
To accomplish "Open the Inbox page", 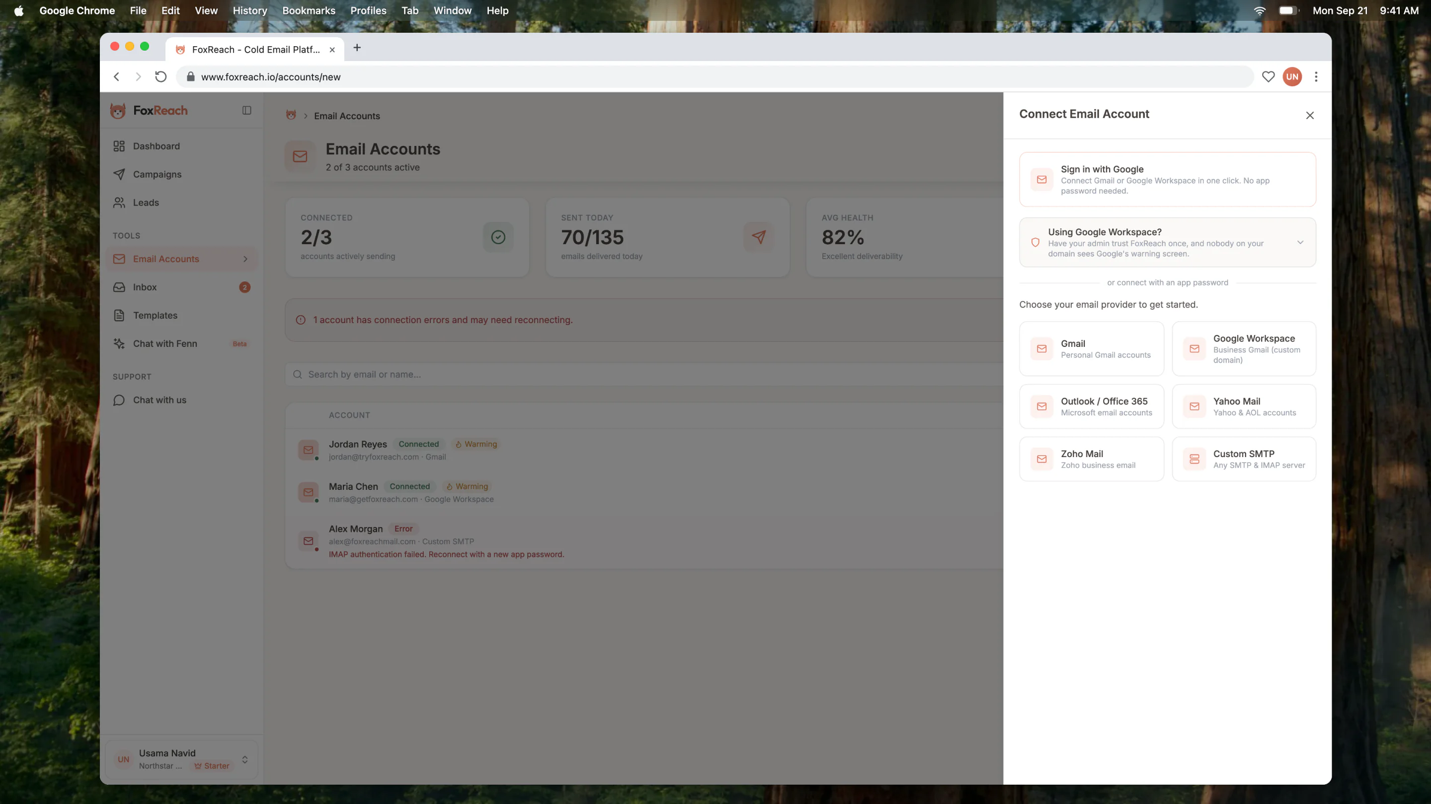I will 181,287.
